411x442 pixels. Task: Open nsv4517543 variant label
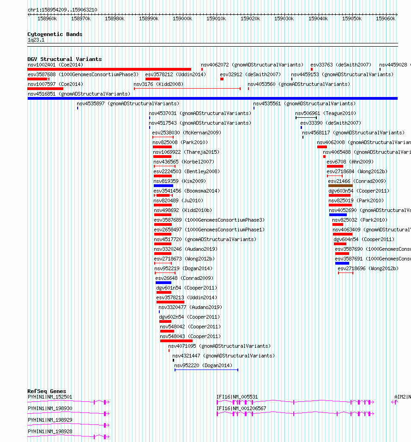pyautogui.click(x=200, y=123)
